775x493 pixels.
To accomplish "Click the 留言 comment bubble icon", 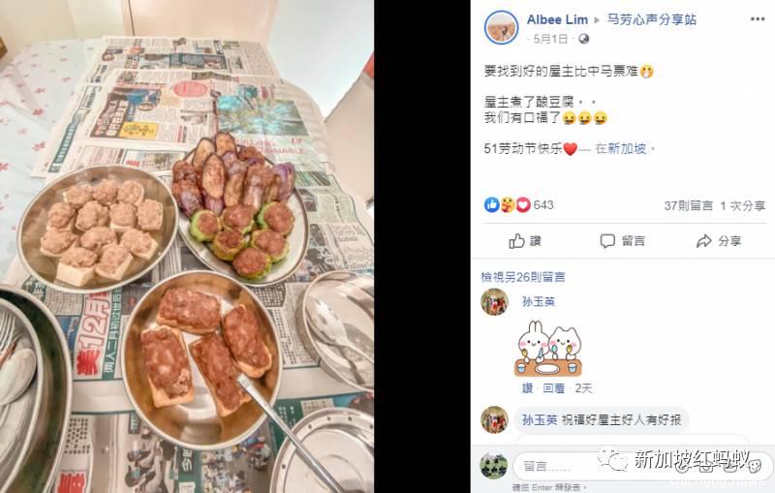I will (x=607, y=241).
